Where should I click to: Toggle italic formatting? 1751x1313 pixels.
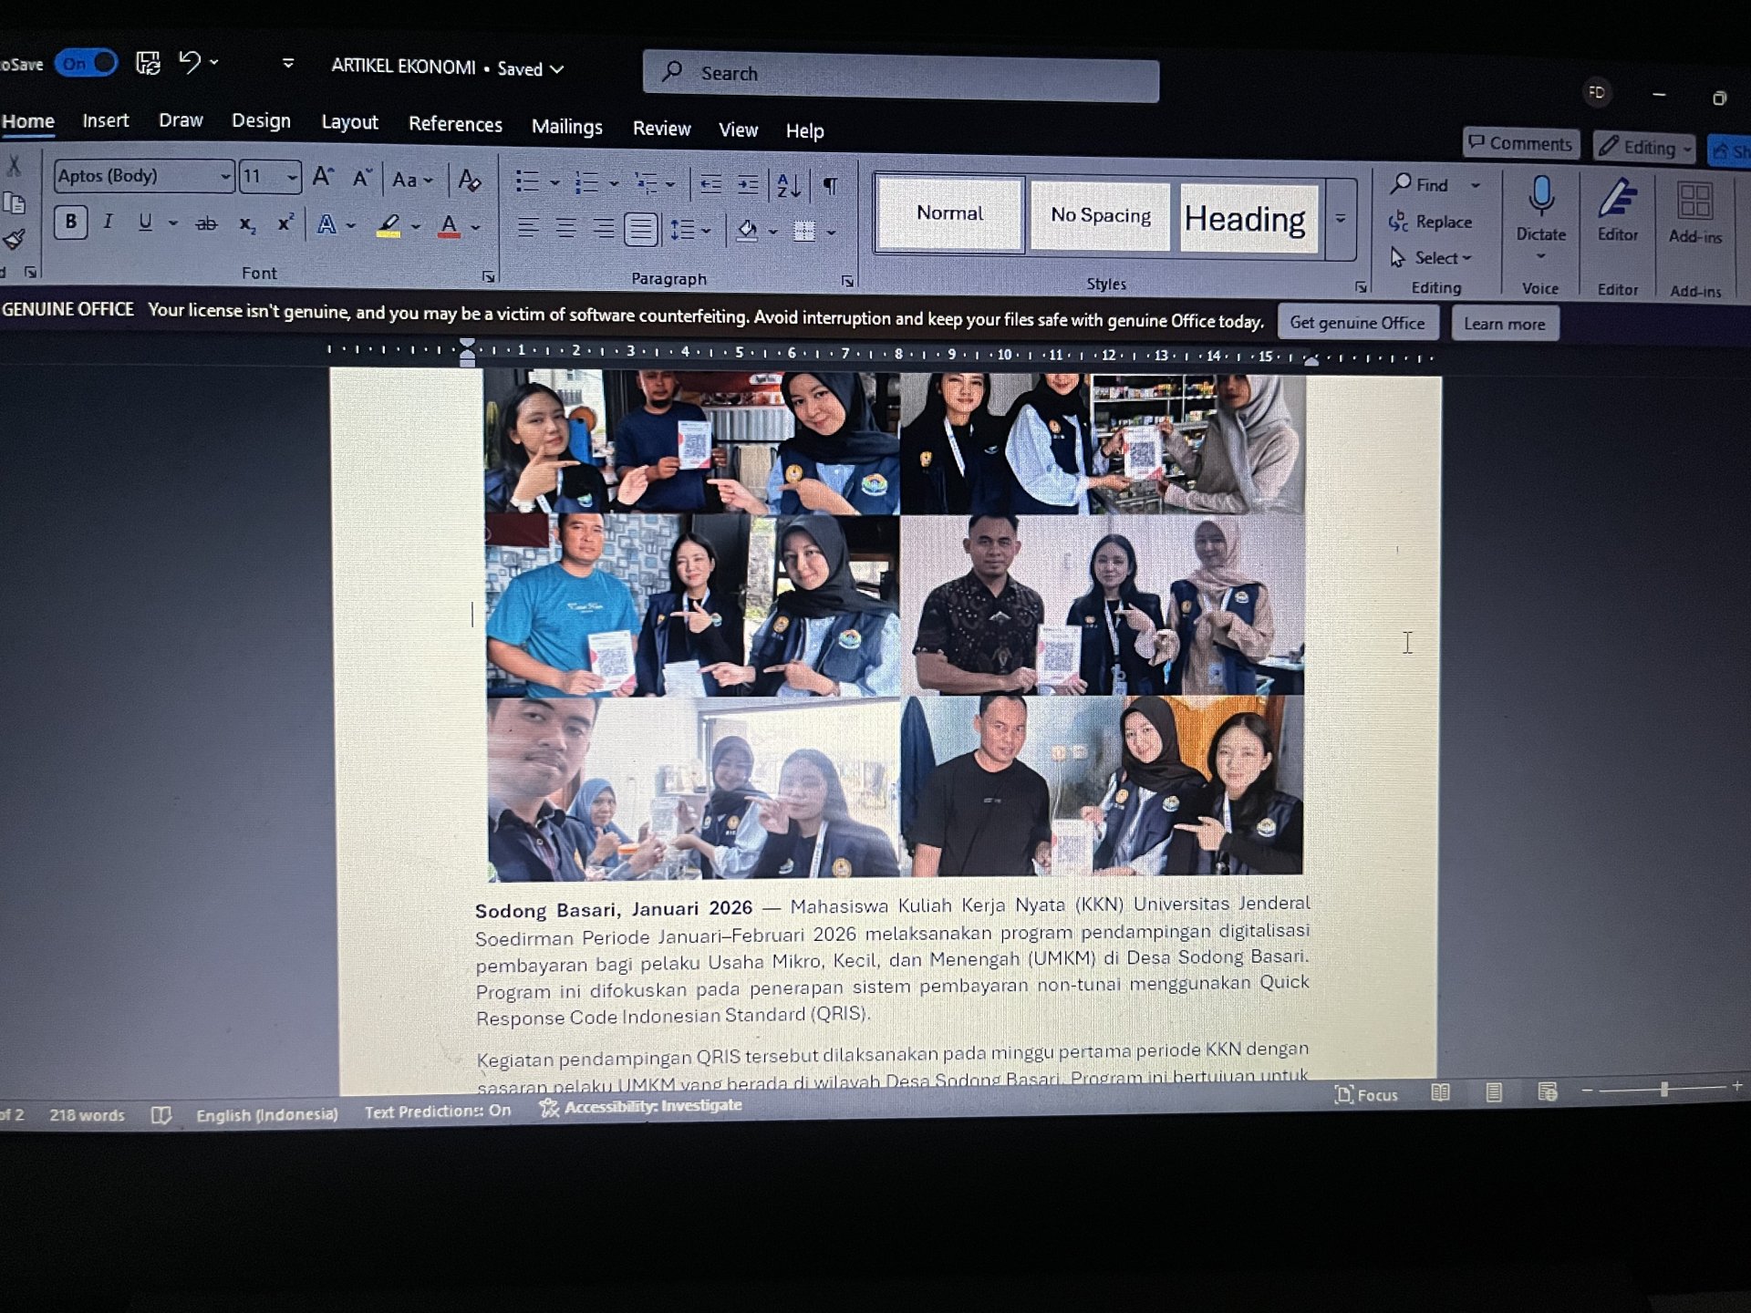108,222
